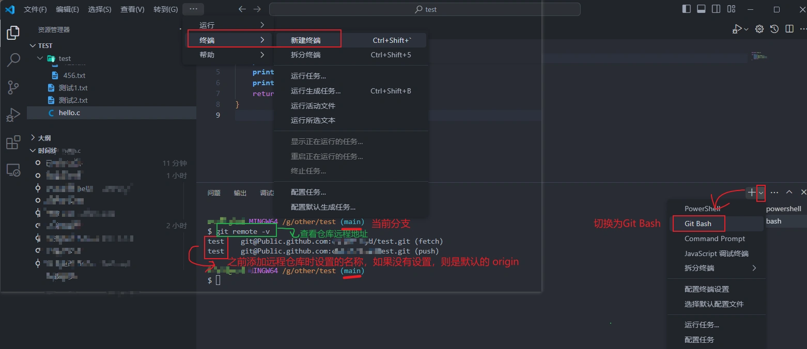Open the 转到(G) menu
This screenshot has width=807, height=349.
pos(165,9)
